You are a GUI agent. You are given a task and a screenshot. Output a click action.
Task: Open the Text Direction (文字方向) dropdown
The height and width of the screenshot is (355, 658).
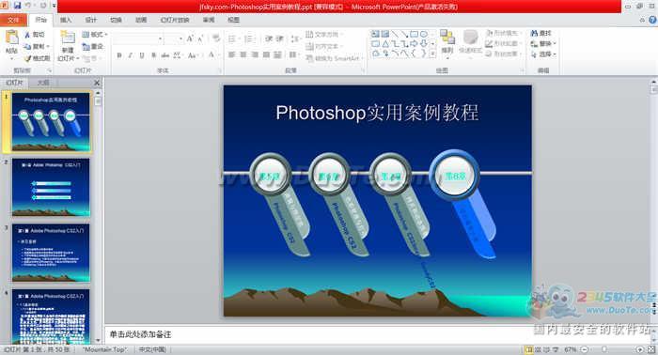pos(324,35)
